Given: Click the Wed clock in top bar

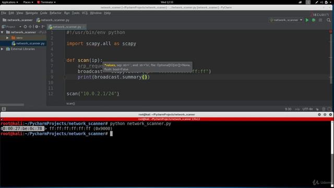Looking at the screenshot, I should click(x=167, y=2).
